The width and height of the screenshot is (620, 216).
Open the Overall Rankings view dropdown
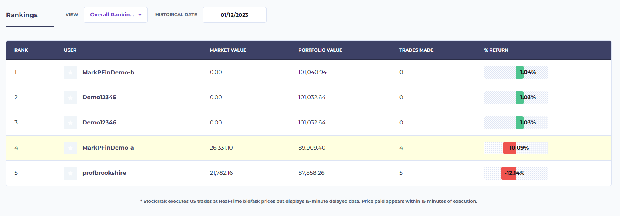(x=116, y=15)
